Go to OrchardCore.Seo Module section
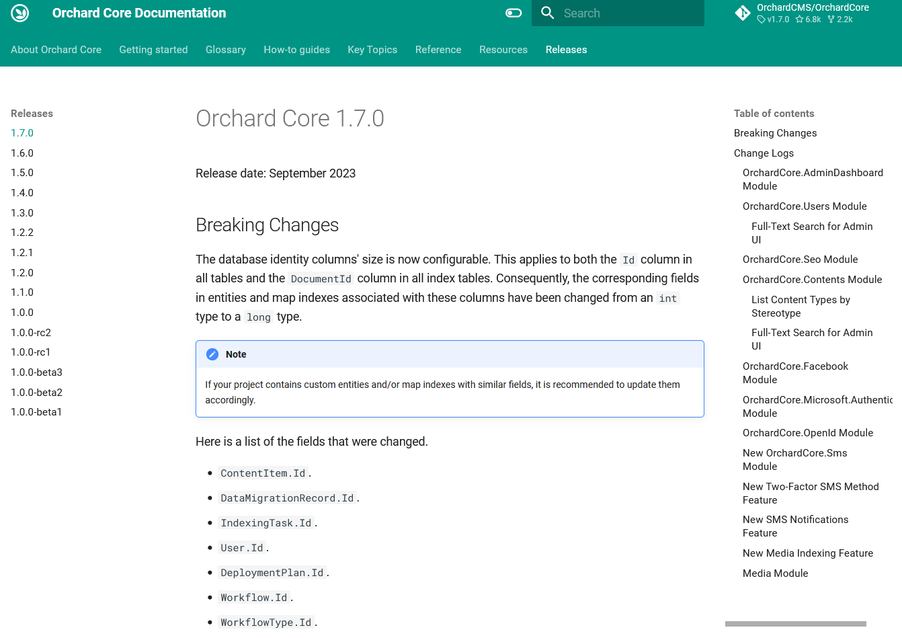This screenshot has width=902, height=638. (800, 260)
